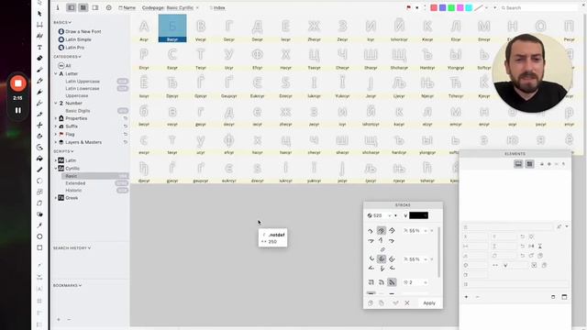Image resolution: width=587 pixels, height=330 pixels.
Task: Click the add element plus button
Action: (466, 297)
